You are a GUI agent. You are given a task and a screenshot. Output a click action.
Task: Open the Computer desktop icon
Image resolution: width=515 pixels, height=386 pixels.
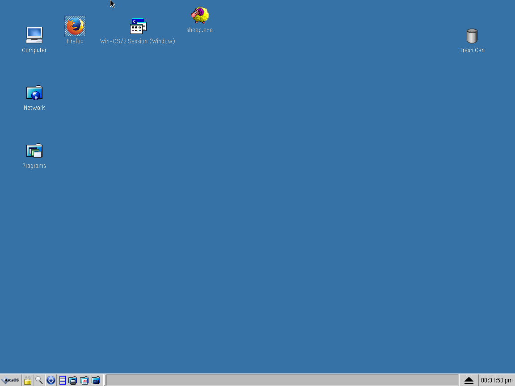tap(34, 35)
